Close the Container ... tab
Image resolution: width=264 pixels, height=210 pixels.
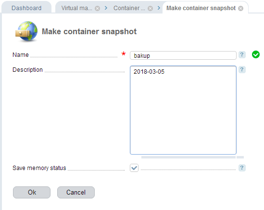pyautogui.click(x=150, y=8)
